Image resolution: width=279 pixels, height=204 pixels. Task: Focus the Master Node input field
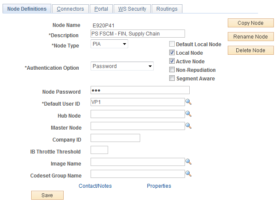pyautogui.click(x=138, y=126)
